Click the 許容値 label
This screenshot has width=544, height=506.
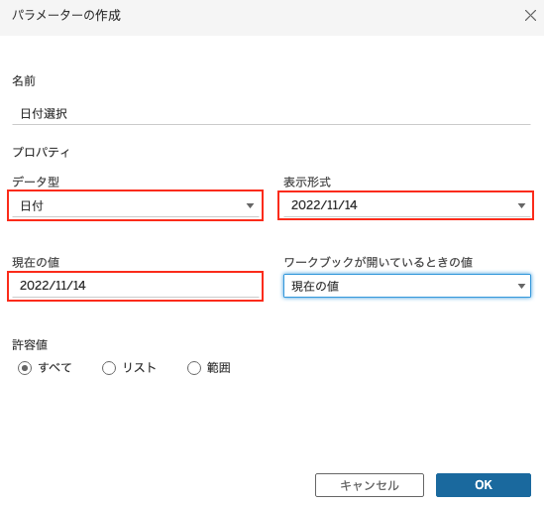[30, 344]
